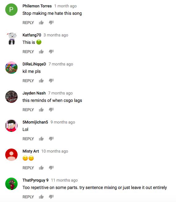Open DiReLiNqqeD's profile name link

coord(34,64)
